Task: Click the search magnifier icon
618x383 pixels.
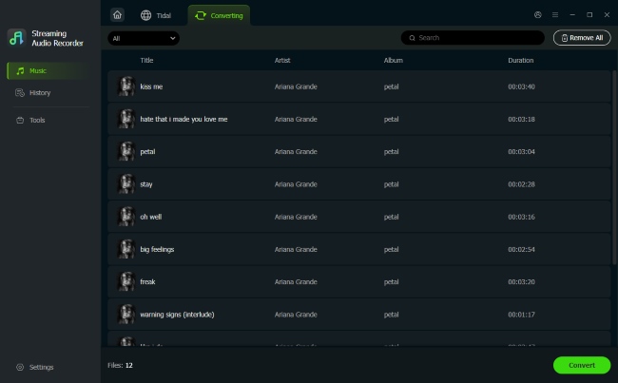Action: (x=412, y=38)
